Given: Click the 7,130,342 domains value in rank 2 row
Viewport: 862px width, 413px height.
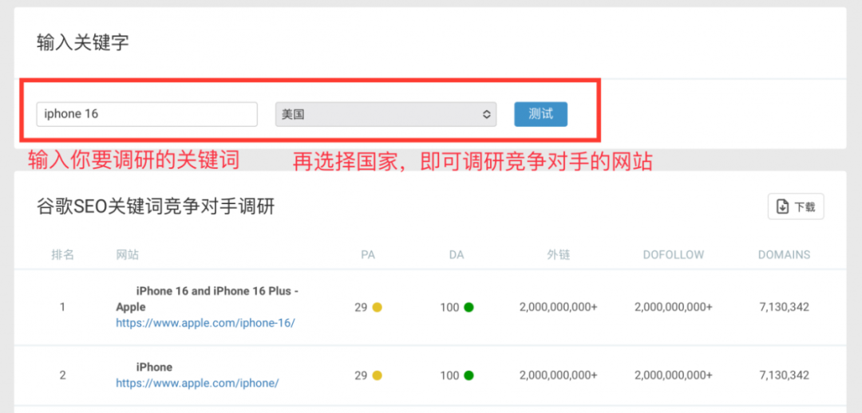Looking at the screenshot, I should point(784,375).
